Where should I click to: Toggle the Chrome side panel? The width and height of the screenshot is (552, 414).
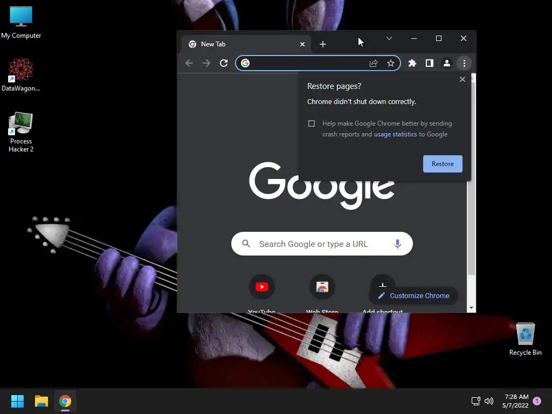tap(430, 63)
